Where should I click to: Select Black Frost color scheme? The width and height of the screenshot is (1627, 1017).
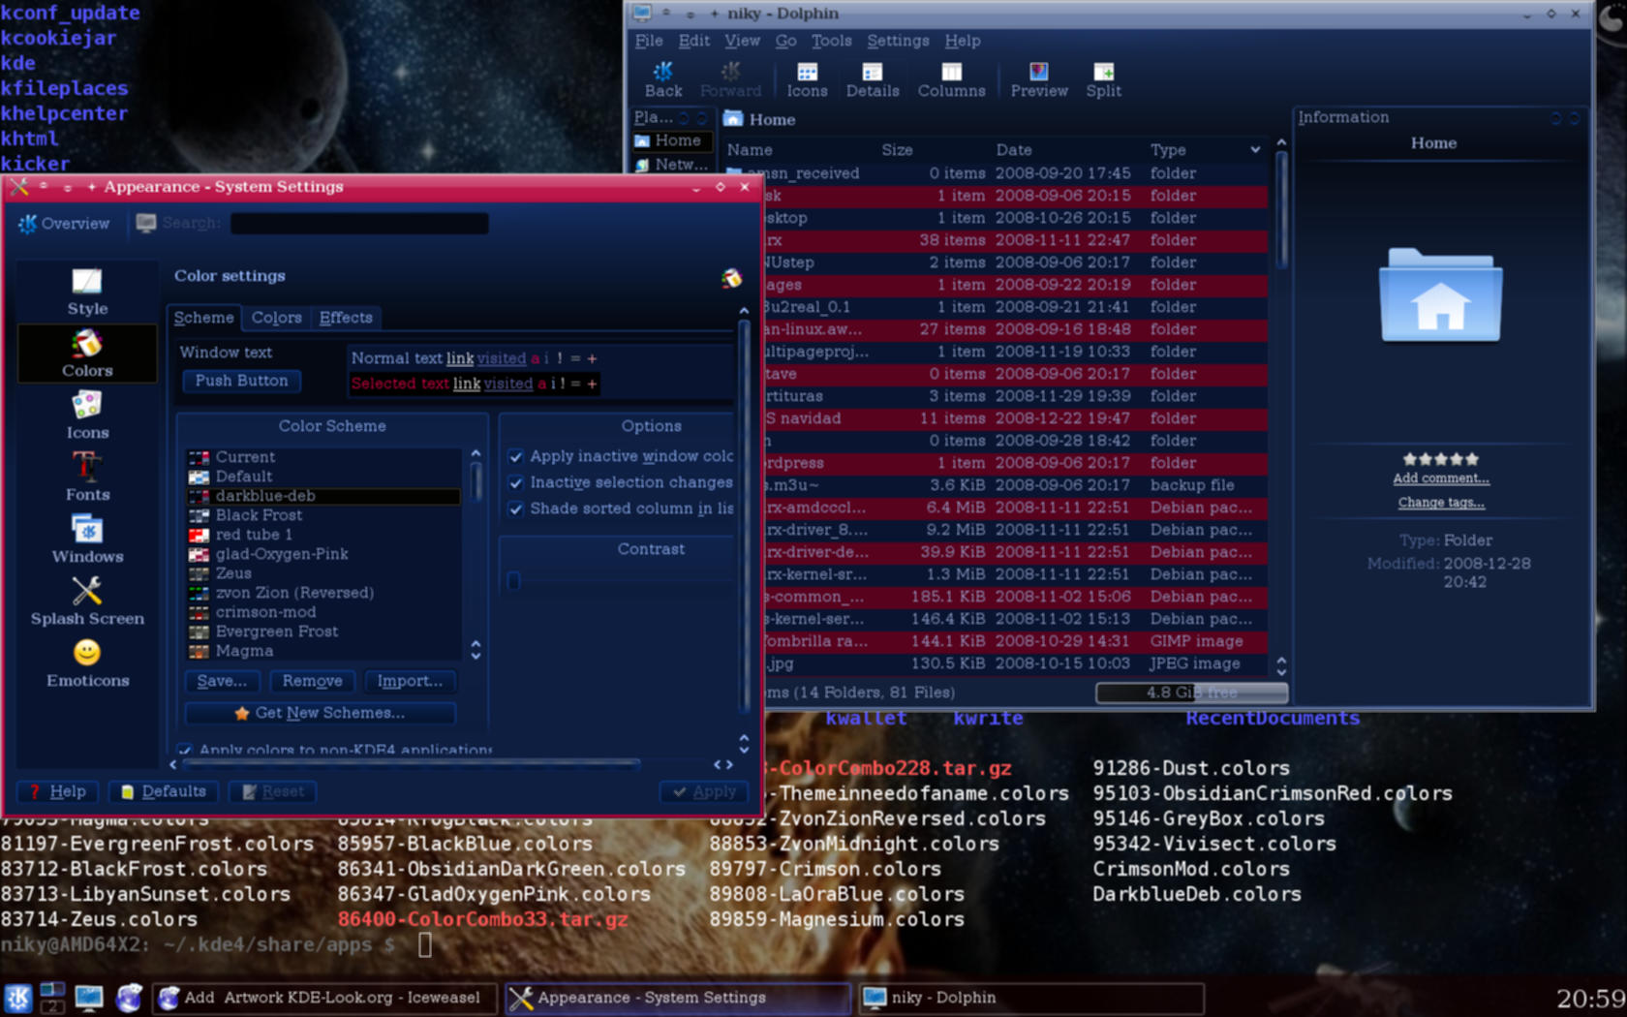point(323,515)
